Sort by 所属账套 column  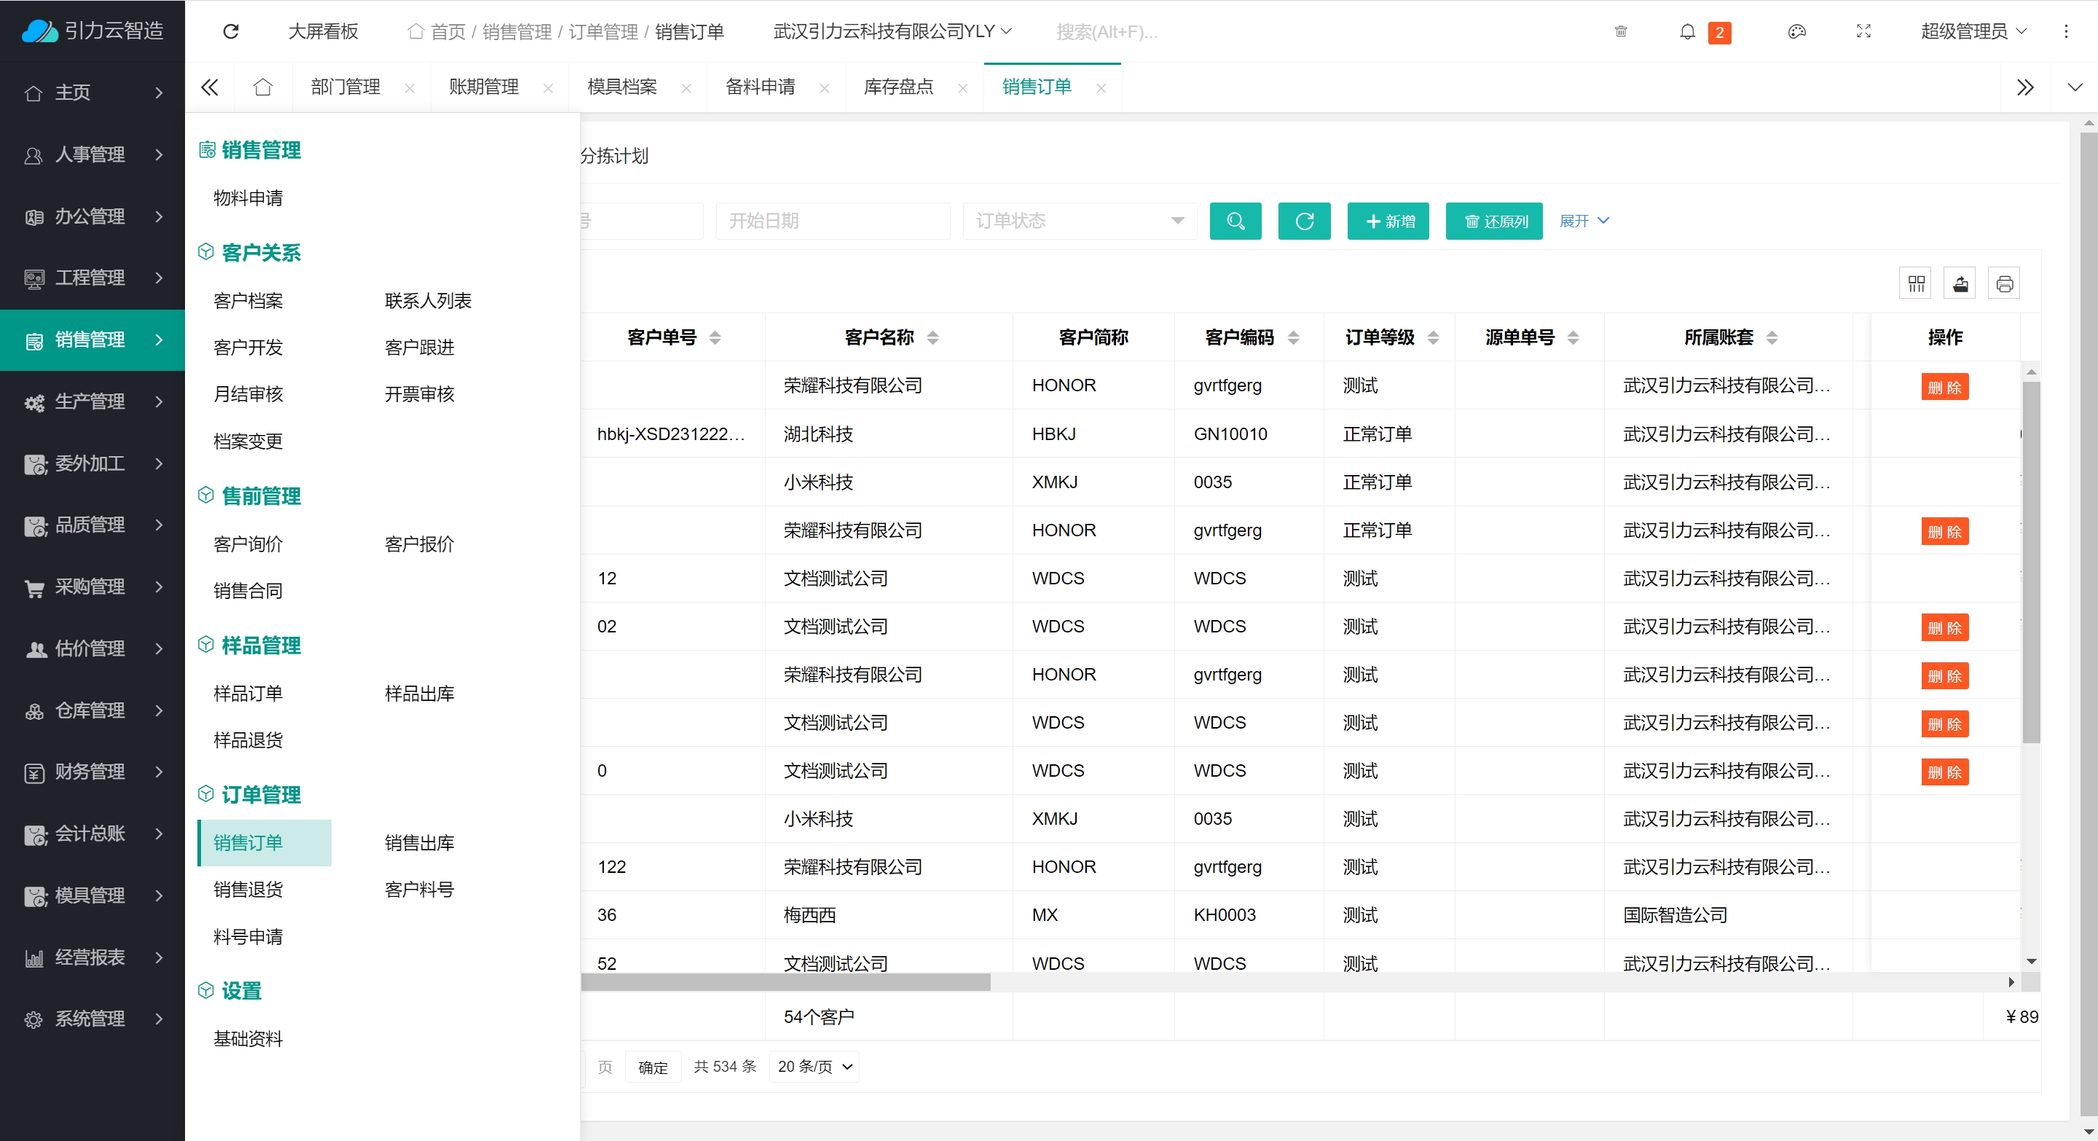point(1772,337)
